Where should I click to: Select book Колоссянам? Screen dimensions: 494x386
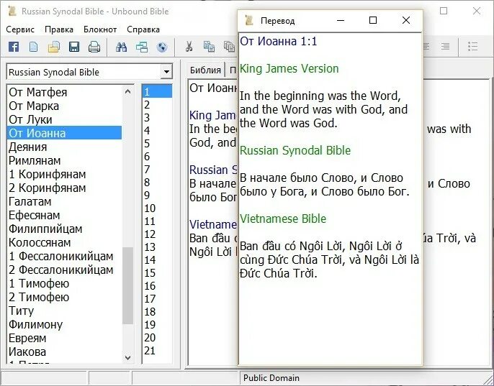[64, 242]
